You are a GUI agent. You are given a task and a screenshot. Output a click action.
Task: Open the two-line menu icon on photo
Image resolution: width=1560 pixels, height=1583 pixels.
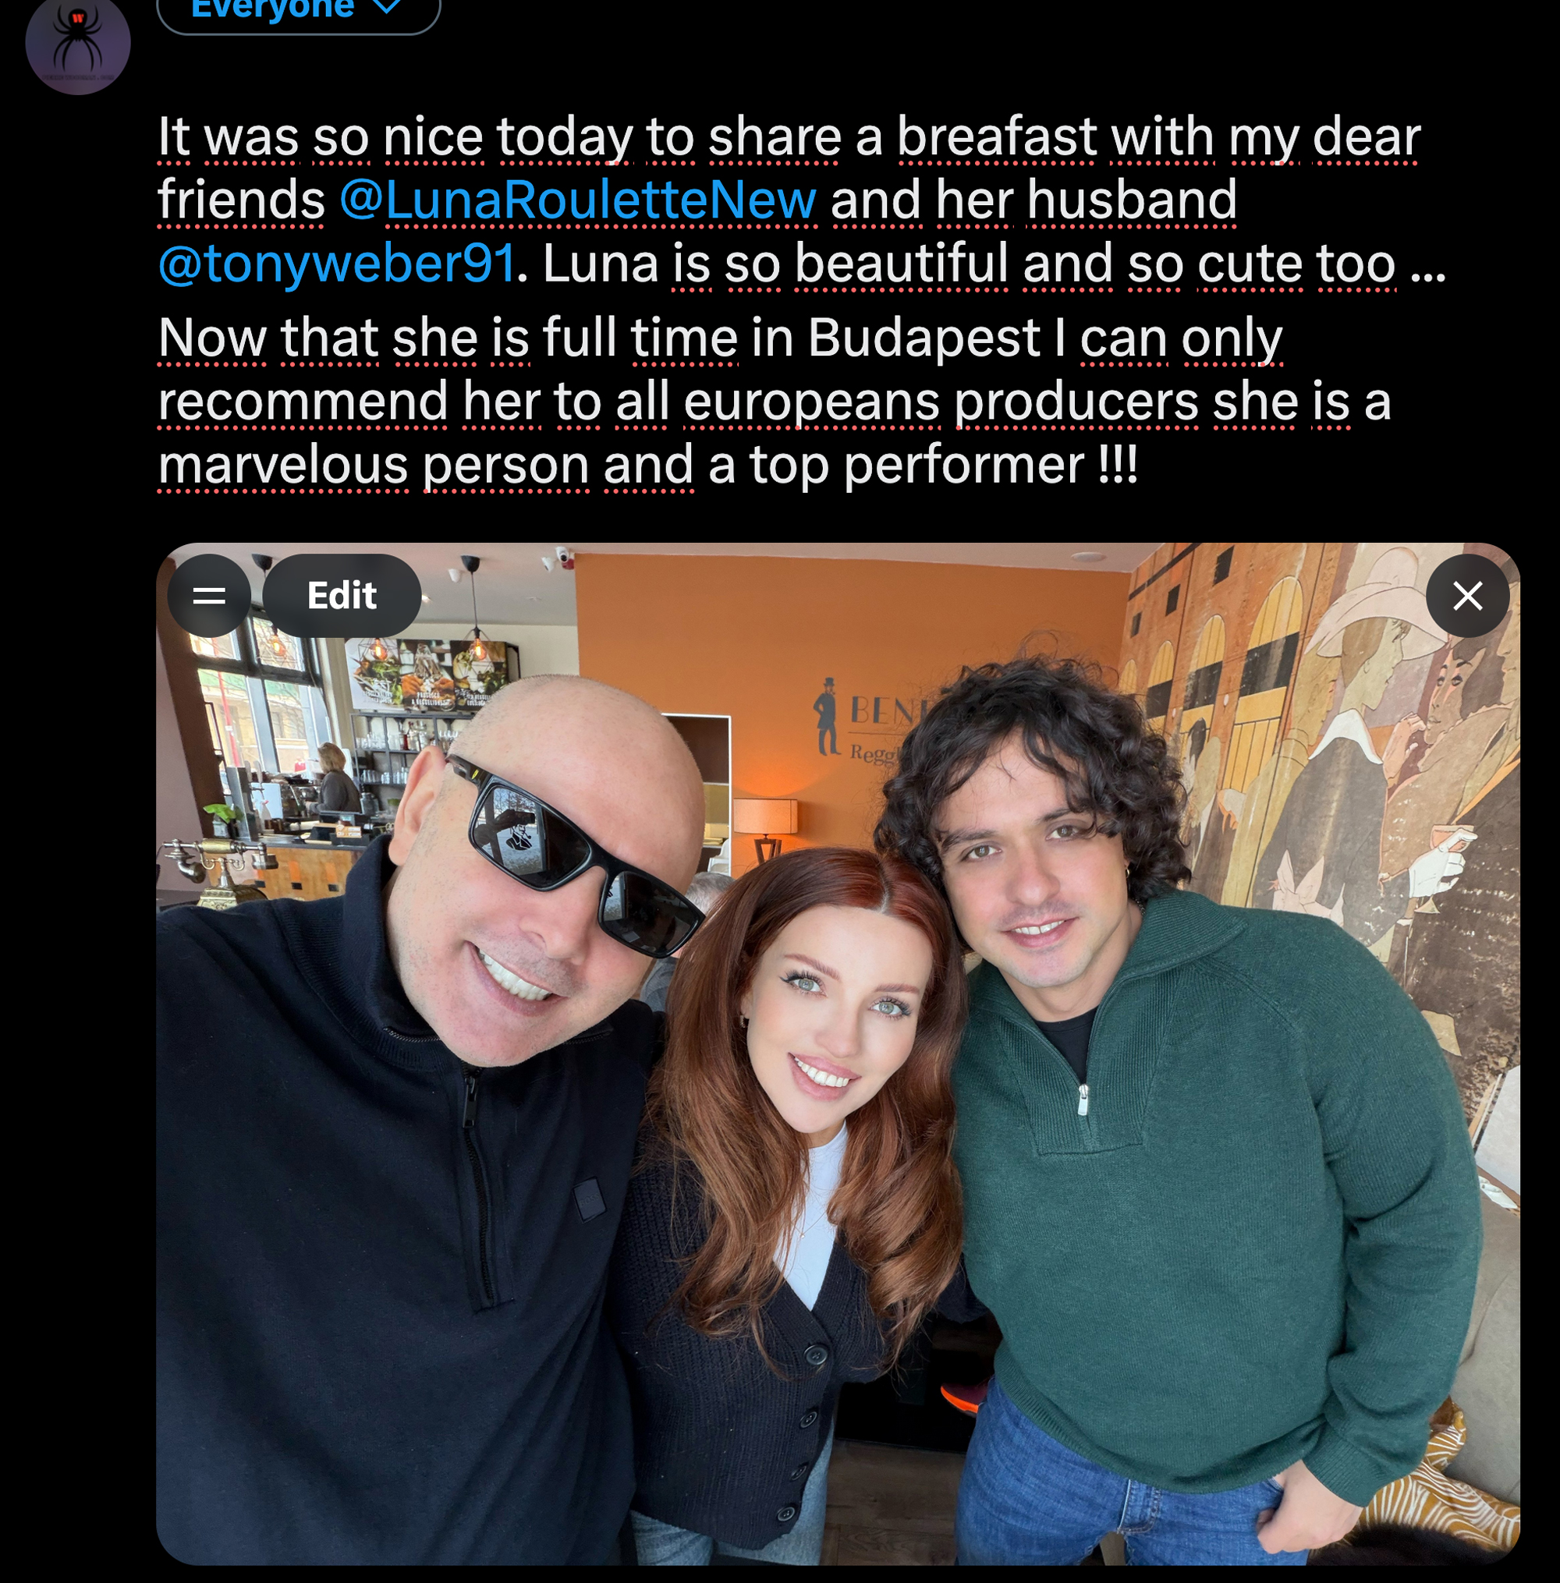coord(209,595)
